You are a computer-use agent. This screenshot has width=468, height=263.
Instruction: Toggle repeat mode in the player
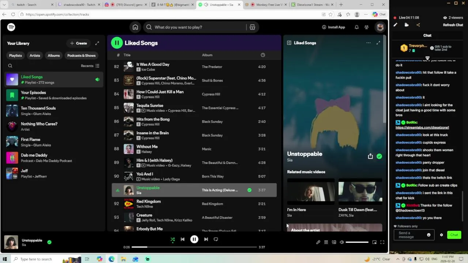(x=216, y=239)
